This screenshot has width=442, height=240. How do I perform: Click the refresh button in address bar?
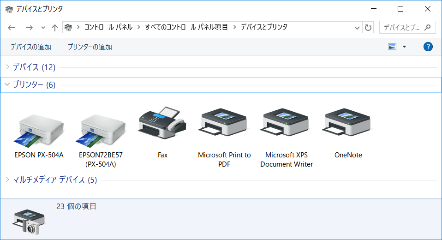click(x=368, y=27)
